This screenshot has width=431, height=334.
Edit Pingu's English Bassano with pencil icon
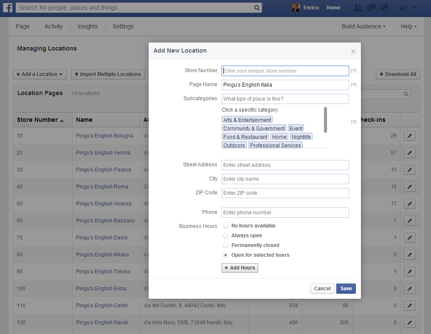point(410,221)
